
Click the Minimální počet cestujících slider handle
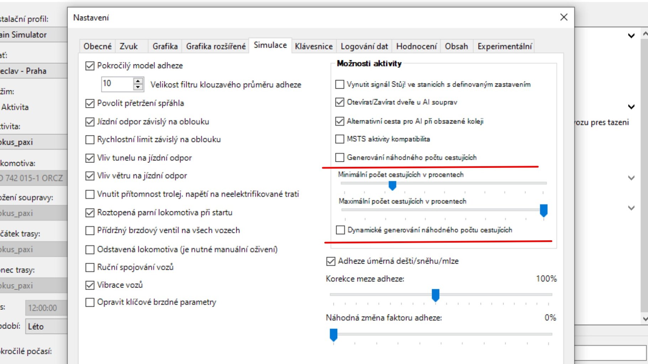(x=392, y=185)
